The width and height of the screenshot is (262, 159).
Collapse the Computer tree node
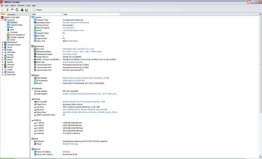(2, 20)
